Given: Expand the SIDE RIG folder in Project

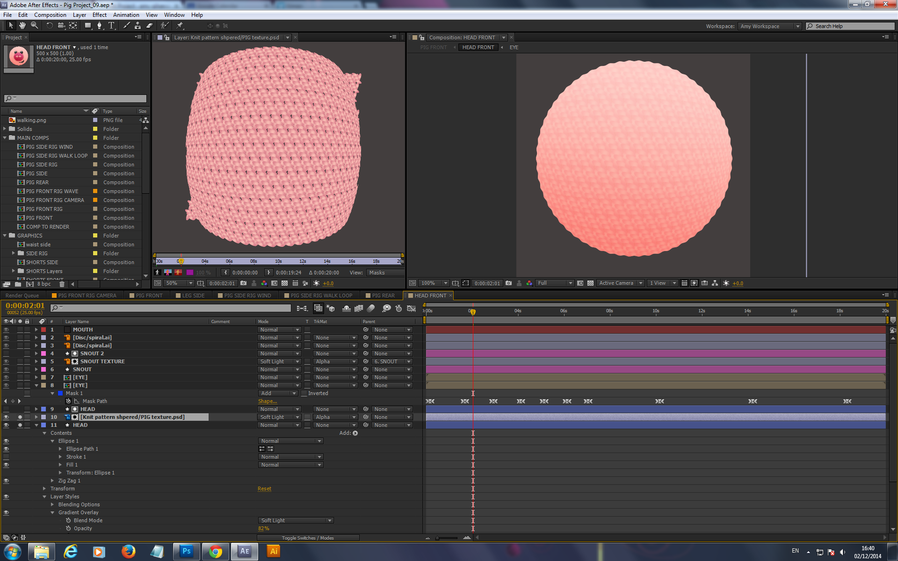Looking at the screenshot, I should point(14,253).
